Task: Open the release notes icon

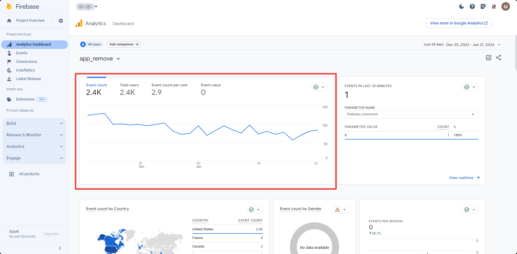Action: 483,6
